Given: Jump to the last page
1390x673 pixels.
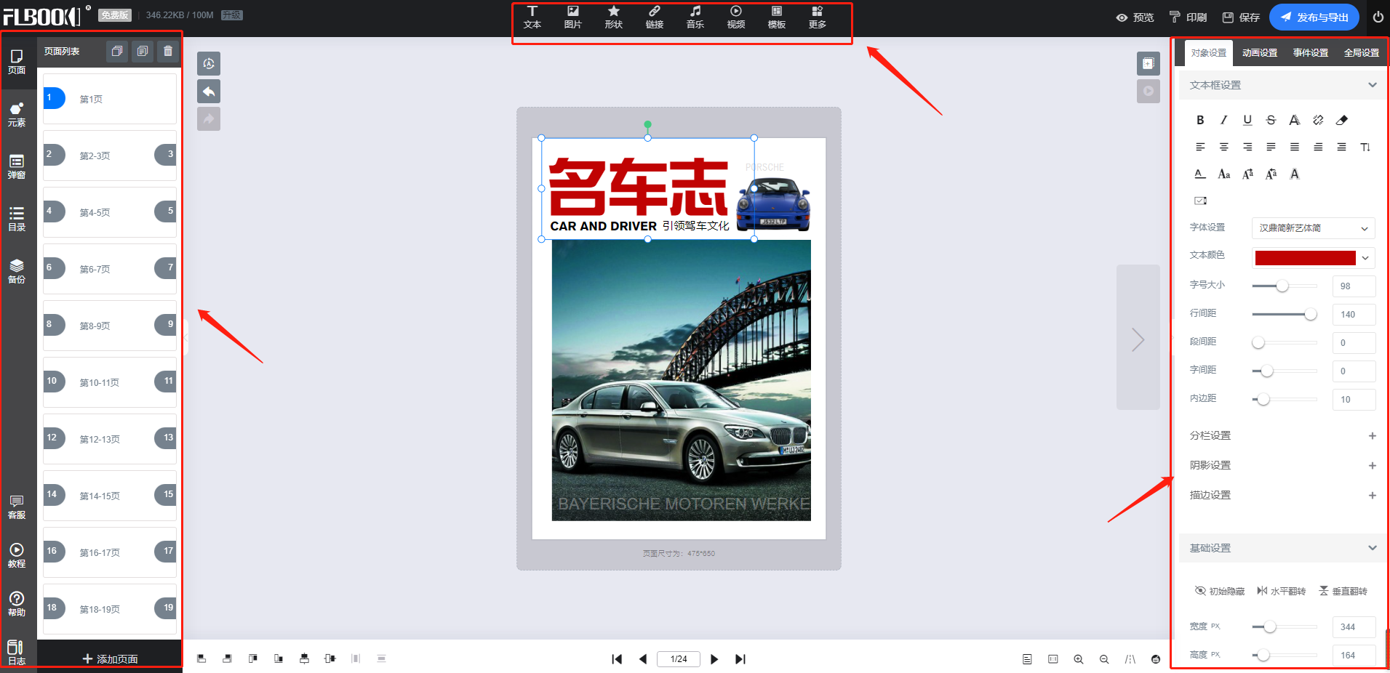Looking at the screenshot, I should pyautogui.click(x=740, y=659).
